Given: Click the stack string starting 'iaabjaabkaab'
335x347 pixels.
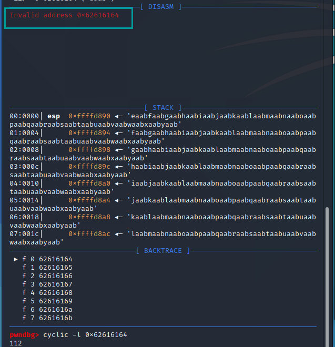Looking at the screenshot, I should [x=163, y=188].
